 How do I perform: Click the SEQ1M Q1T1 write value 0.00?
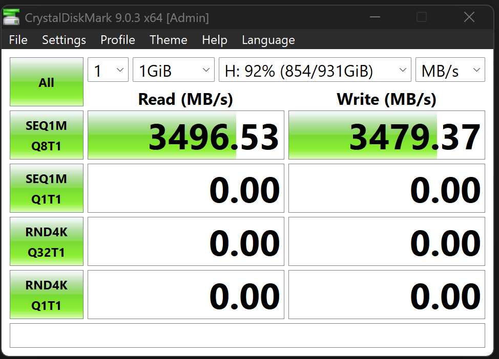(x=387, y=188)
